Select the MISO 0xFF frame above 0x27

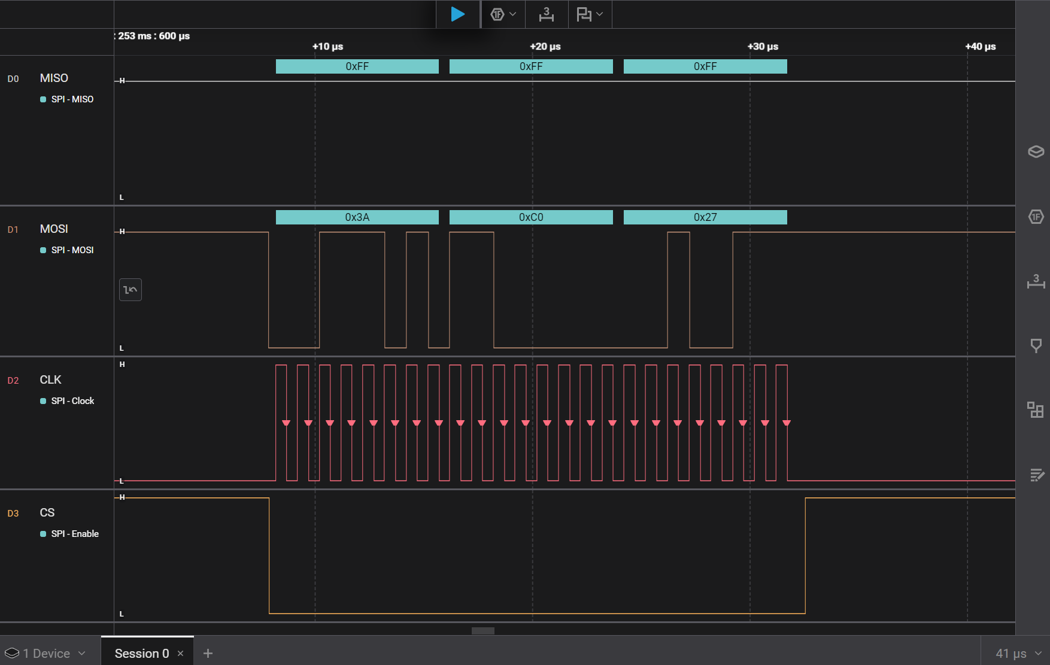(705, 66)
